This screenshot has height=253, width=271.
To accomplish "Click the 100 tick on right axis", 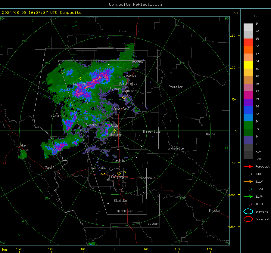I will [x=232, y=67].
